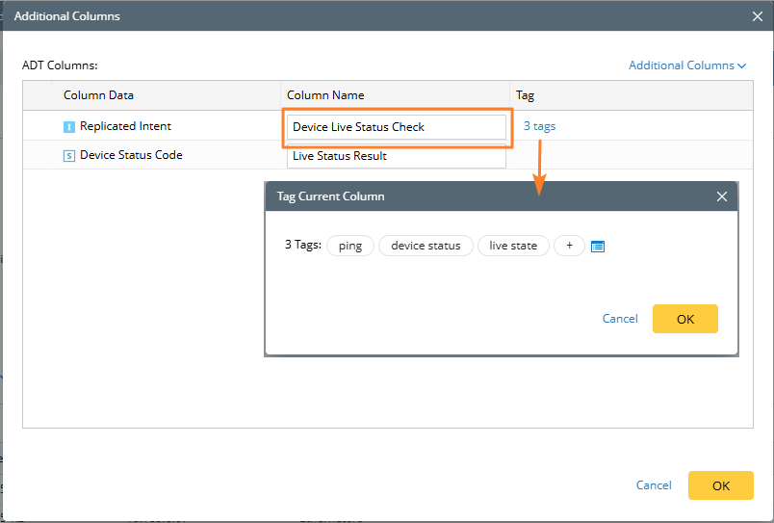Select the ping tag chip
Image resolution: width=774 pixels, height=523 pixels.
click(x=350, y=246)
